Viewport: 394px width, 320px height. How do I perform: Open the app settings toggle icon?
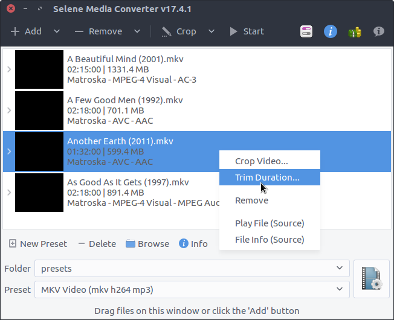coord(306,31)
